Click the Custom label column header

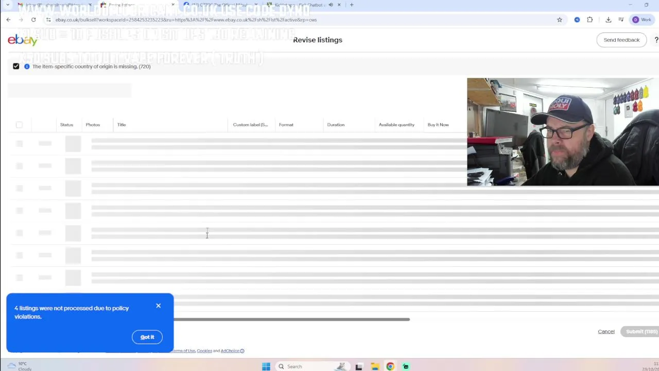pos(250,125)
